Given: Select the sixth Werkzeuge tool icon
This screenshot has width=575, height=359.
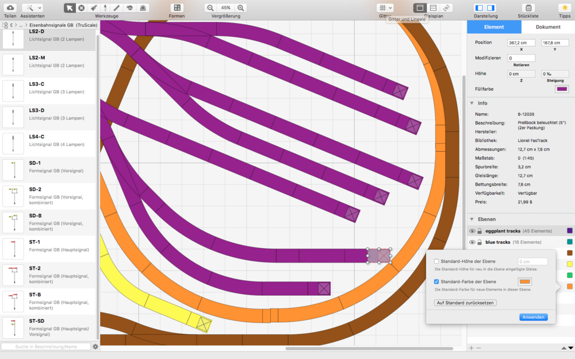Looking at the screenshot, I should (x=129, y=7).
